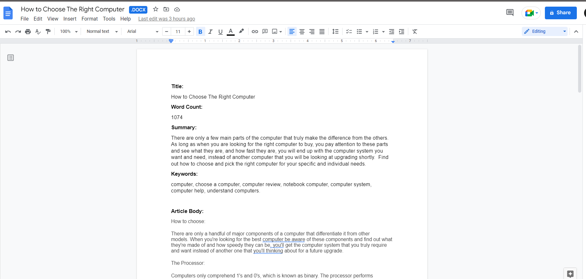This screenshot has height=279, width=586.
Task: Open the Tools menu
Action: (109, 19)
